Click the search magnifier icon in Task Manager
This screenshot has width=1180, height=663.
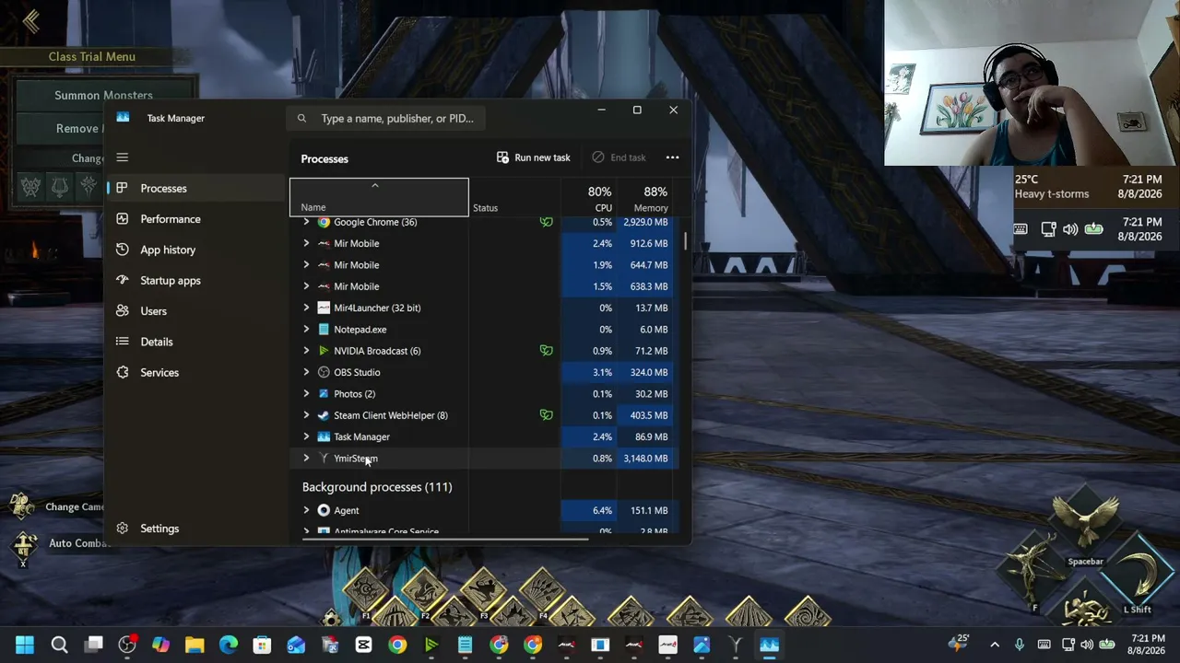point(301,118)
